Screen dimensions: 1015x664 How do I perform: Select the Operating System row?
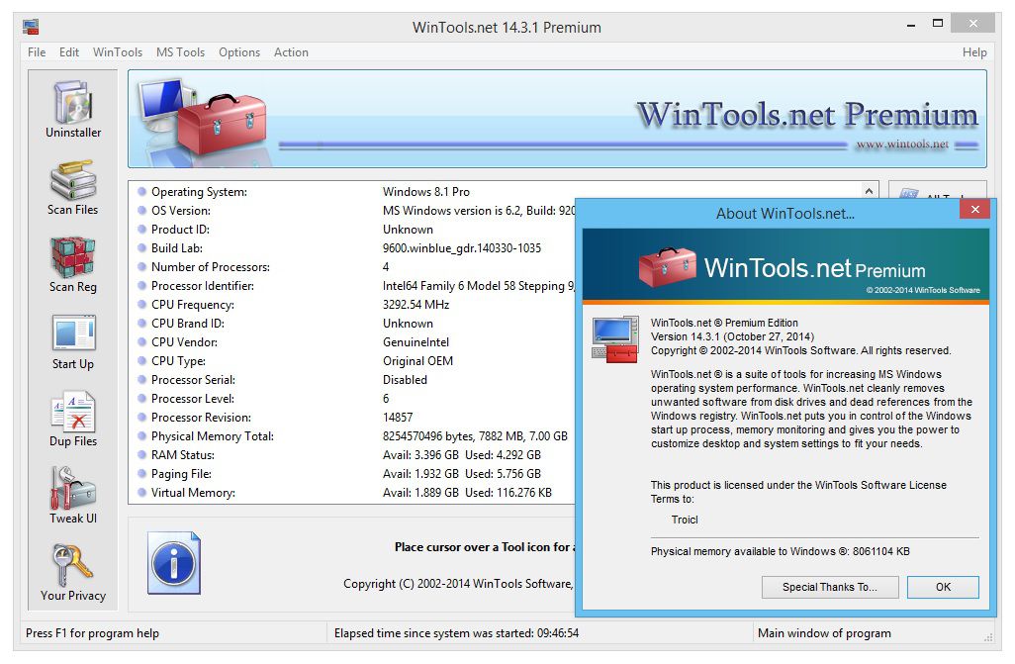199,192
